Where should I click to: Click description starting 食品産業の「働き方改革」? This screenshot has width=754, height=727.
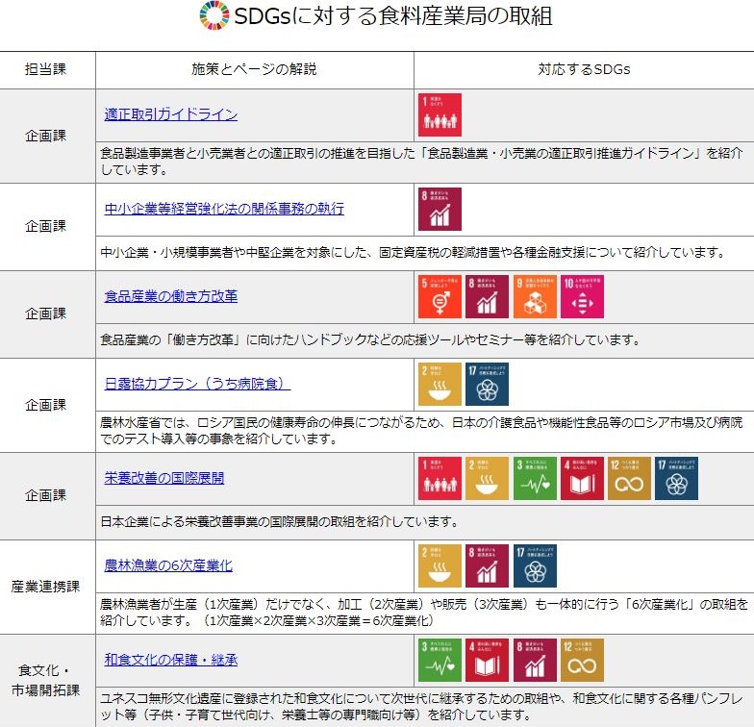click(x=370, y=340)
